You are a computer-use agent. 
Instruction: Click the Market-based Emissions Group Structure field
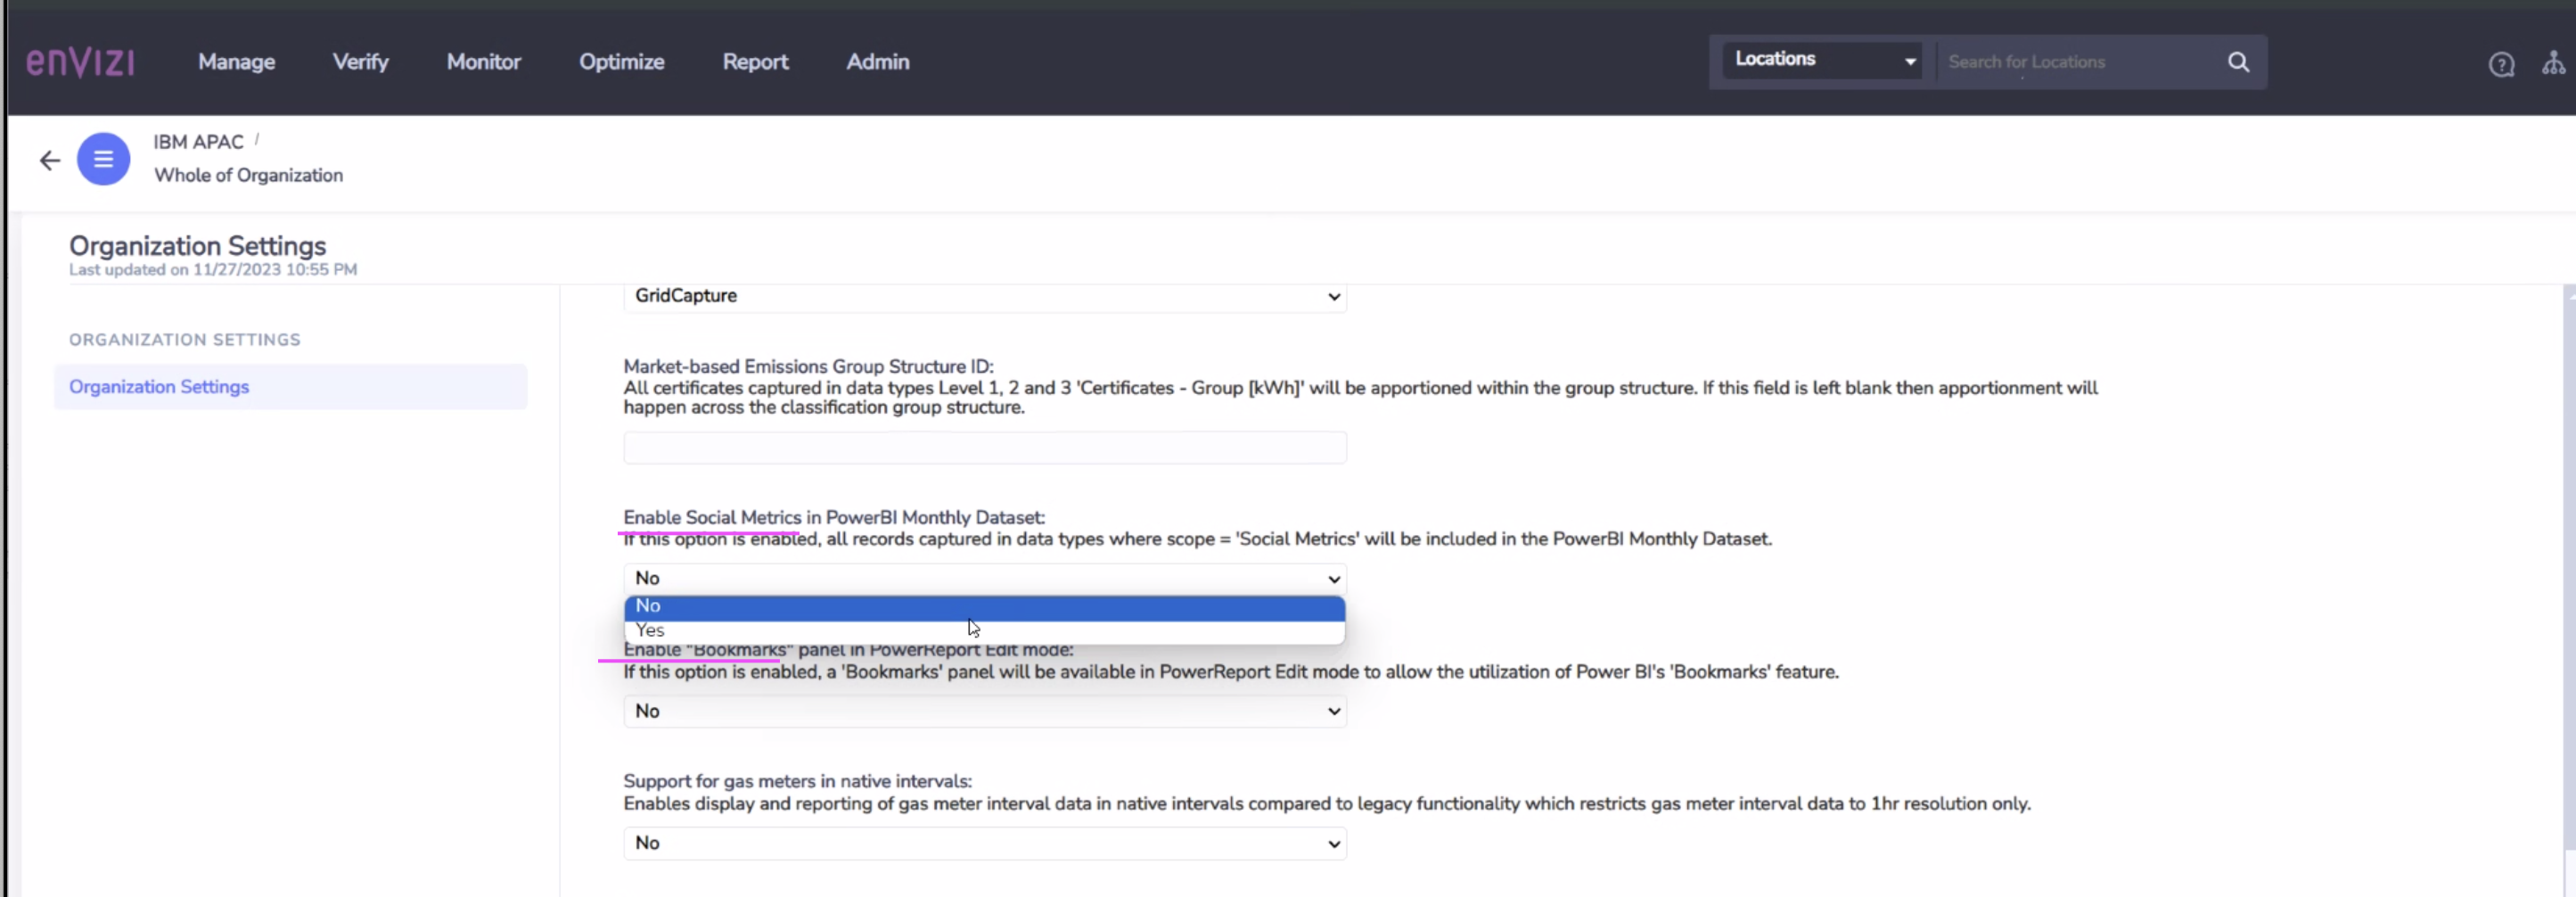983,447
